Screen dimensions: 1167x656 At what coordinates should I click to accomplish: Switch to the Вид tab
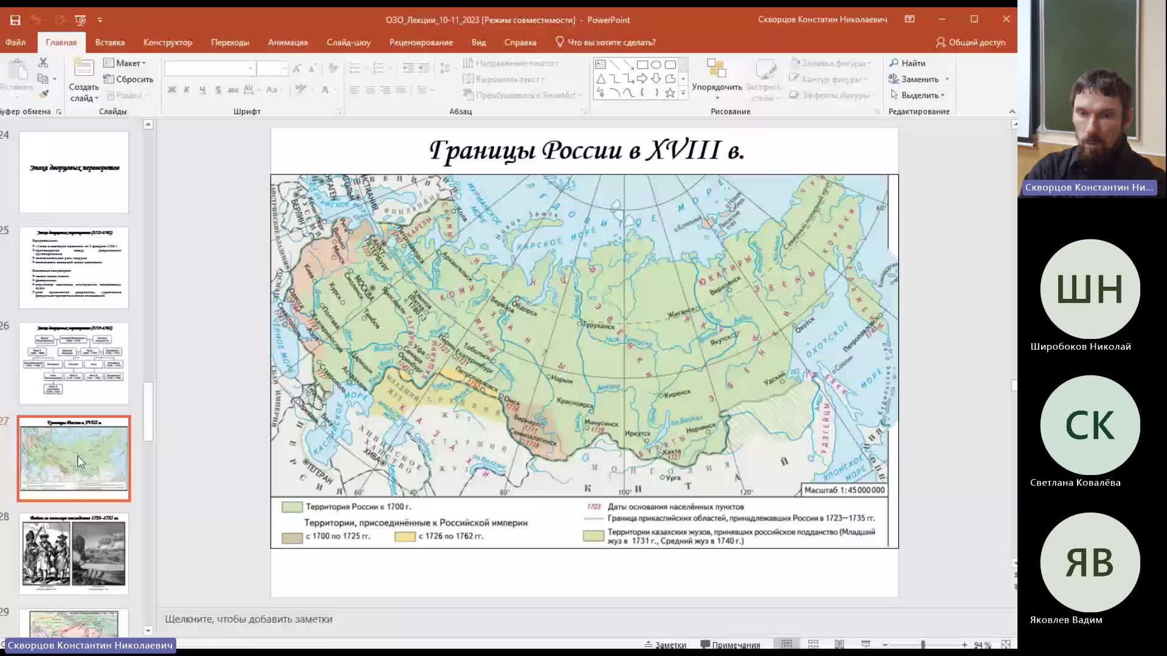pyautogui.click(x=478, y=43)
